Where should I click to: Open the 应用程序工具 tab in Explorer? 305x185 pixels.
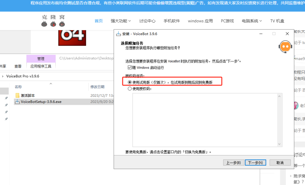click(41, 66)
